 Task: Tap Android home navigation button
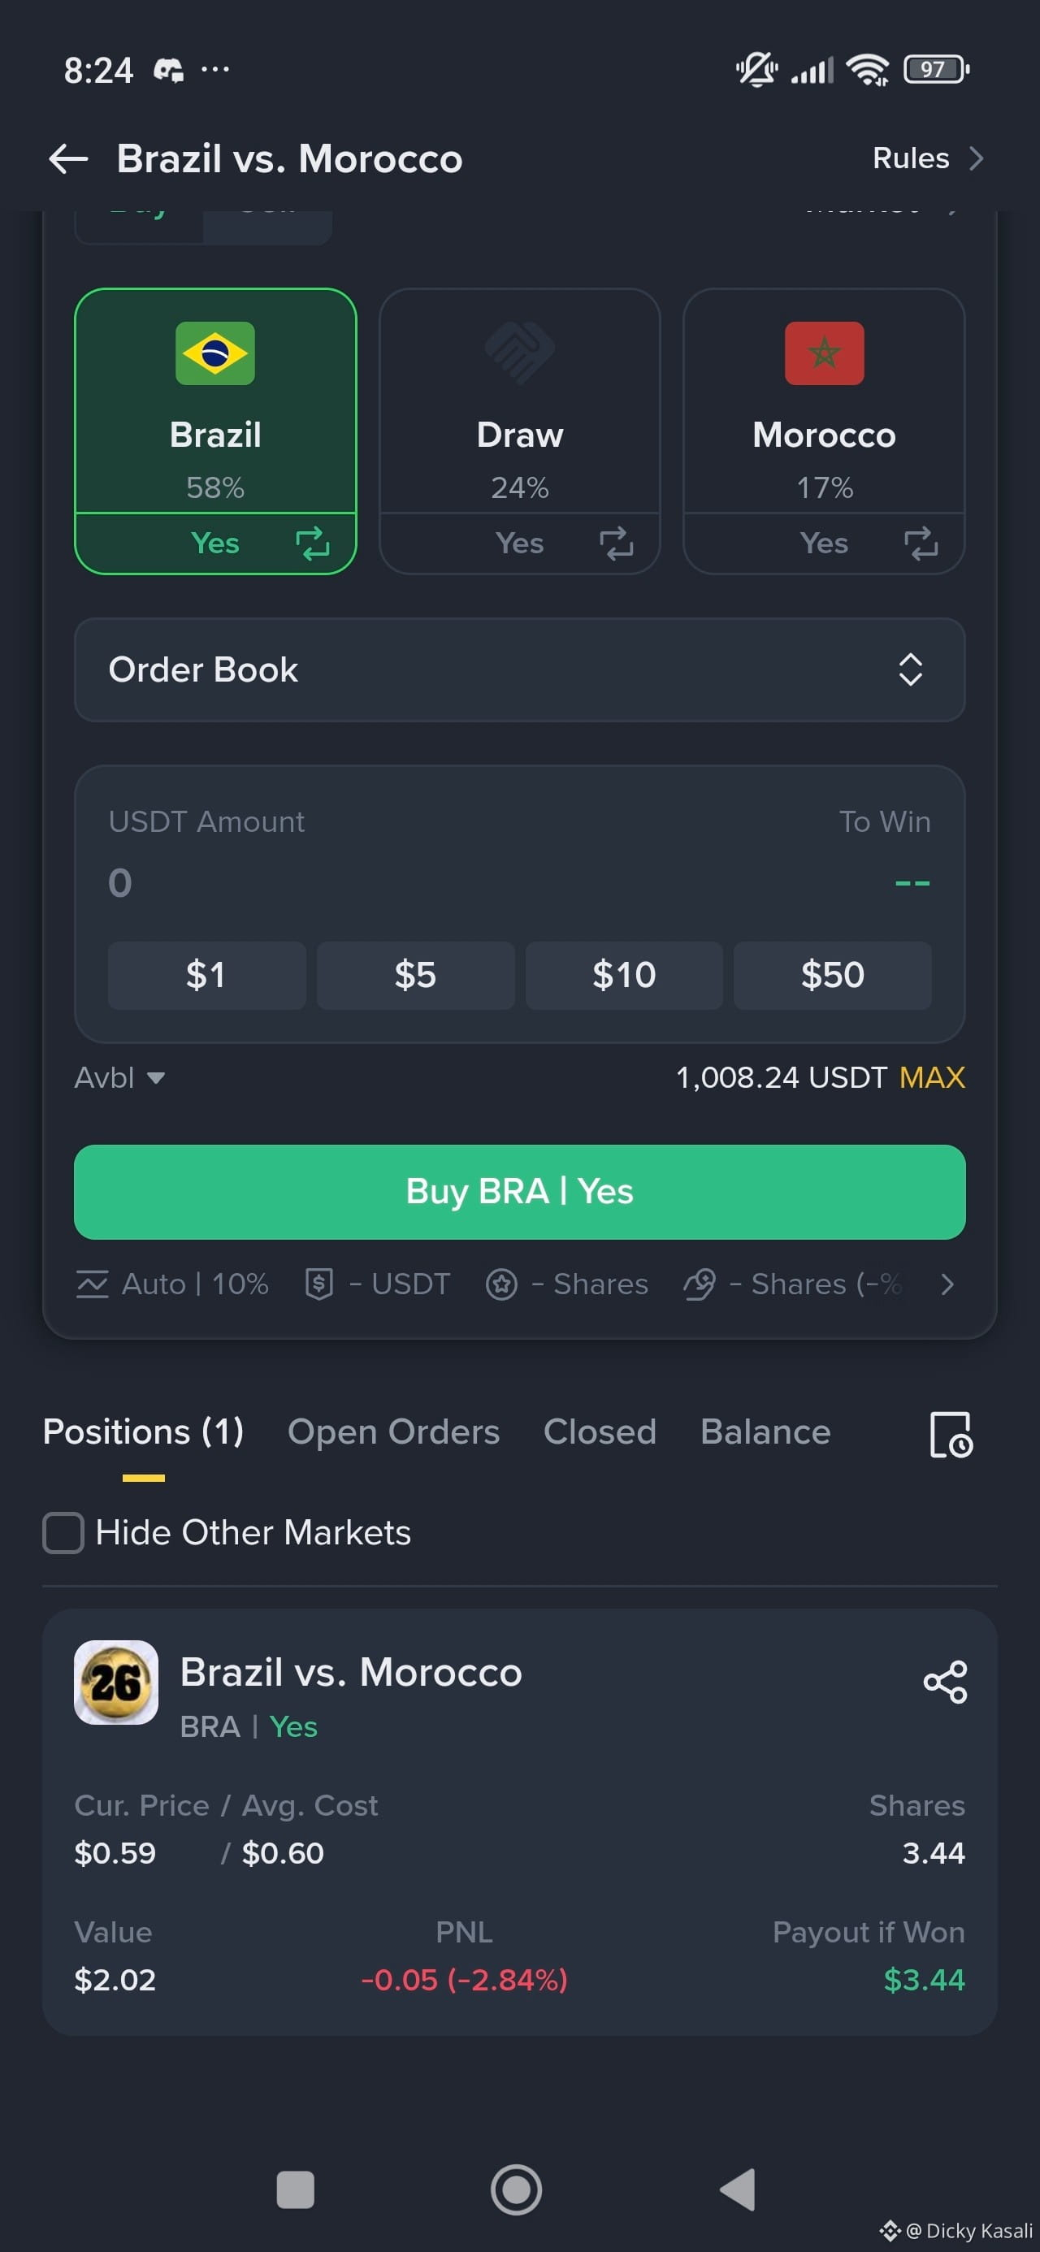pos(516,2189)
